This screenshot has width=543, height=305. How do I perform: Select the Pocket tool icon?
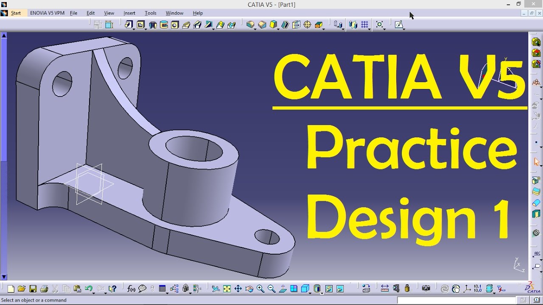(x=141, y=25)
